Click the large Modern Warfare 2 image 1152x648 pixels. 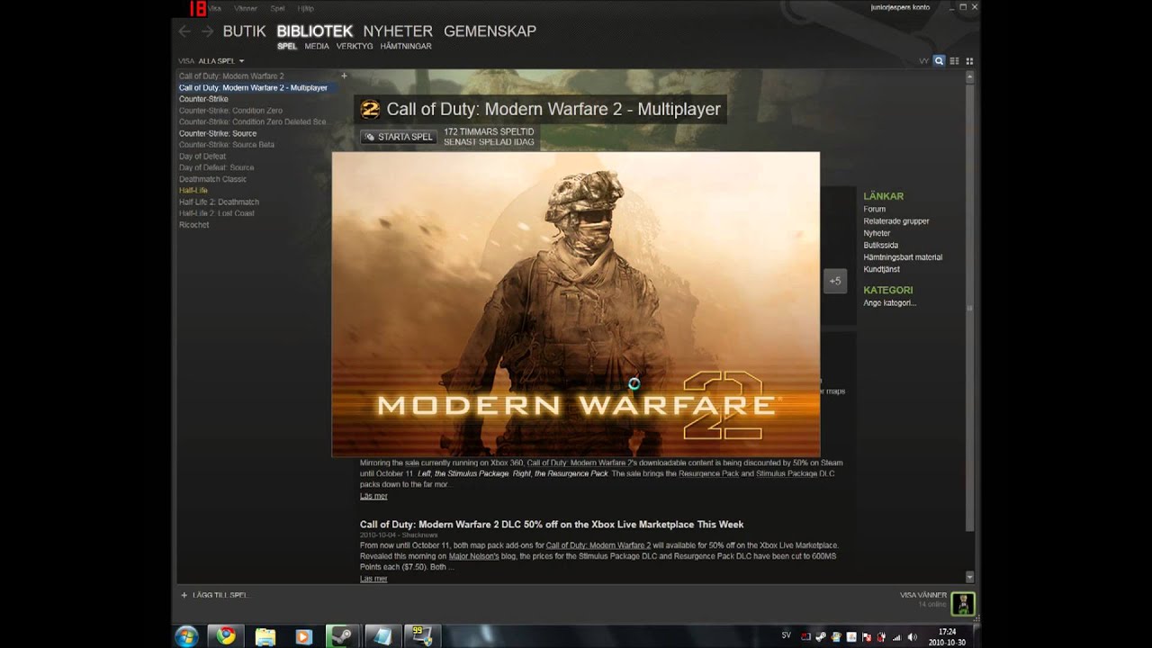(576, 304)
